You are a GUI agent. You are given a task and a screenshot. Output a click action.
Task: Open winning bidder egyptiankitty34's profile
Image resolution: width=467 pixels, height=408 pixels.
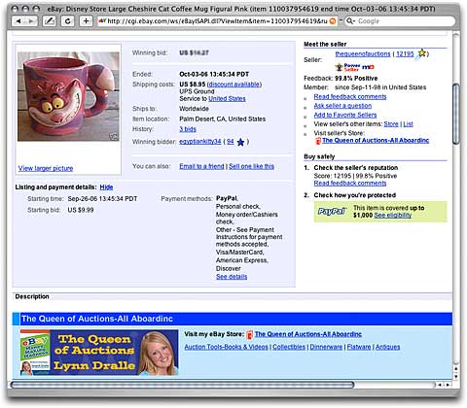click(200, 142)
